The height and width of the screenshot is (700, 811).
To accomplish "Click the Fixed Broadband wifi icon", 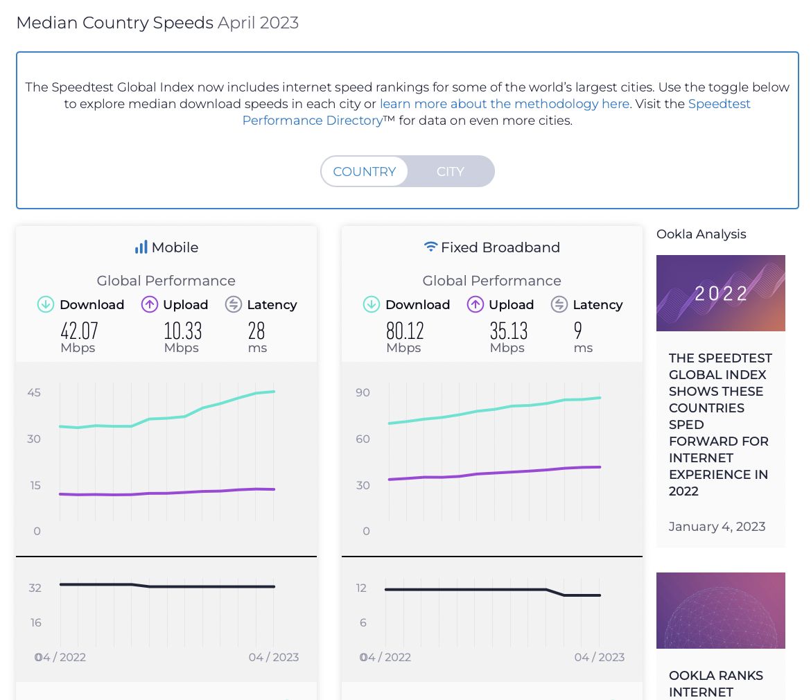I will pos(430,247).
